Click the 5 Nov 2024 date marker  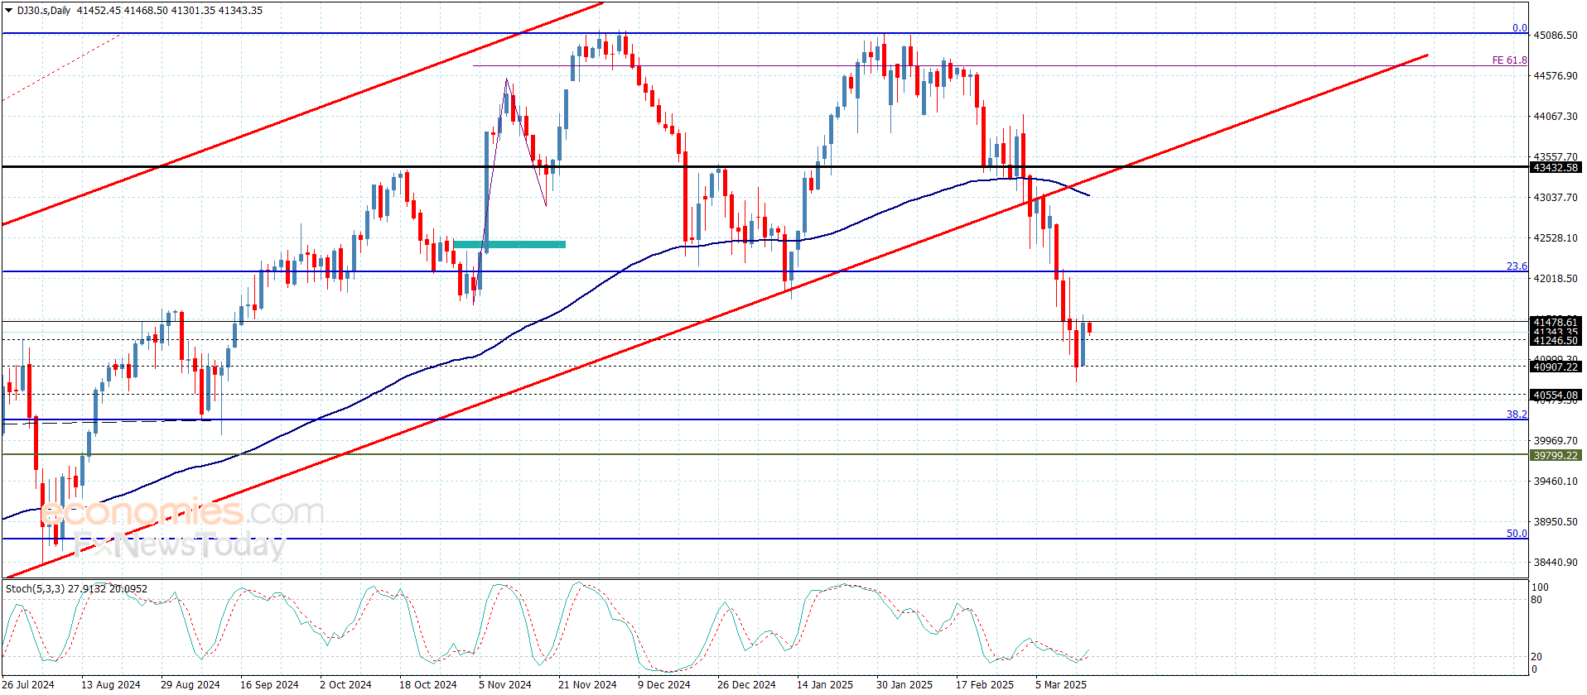pos(505,684)
